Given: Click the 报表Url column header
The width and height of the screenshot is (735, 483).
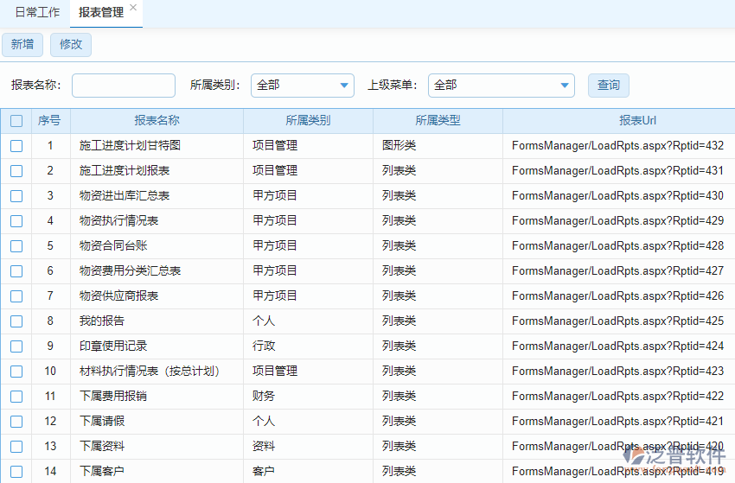Looking at the screenshot, I should 618,121.
